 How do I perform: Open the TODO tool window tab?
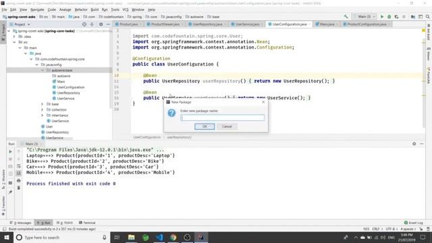pos(65,223)
